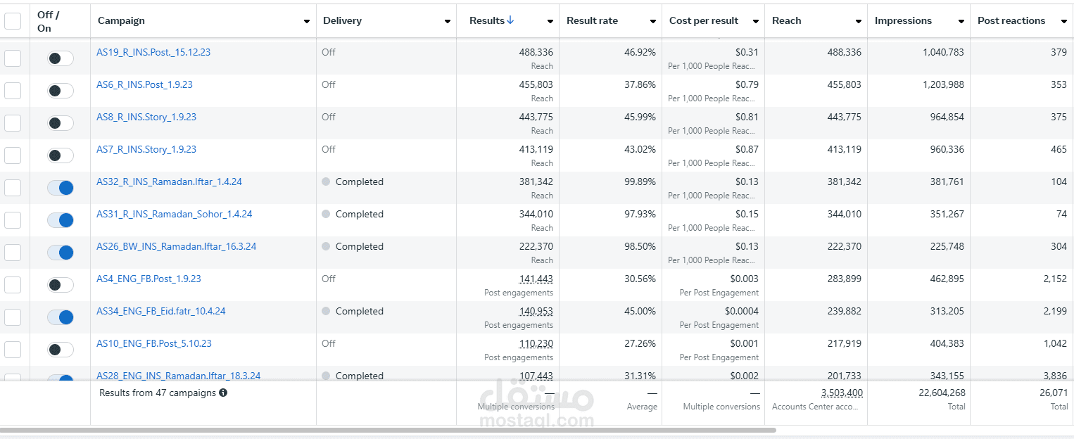1074x439 pixels.
Task: Click the Results sort arrow icon
Action: [x=510, y=20]
